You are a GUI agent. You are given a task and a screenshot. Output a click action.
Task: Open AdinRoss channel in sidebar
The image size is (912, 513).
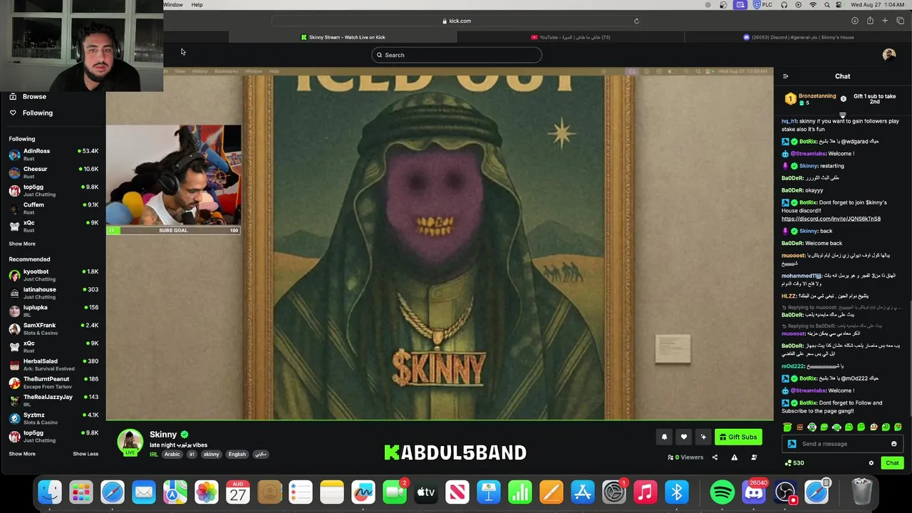pos(53,155)
